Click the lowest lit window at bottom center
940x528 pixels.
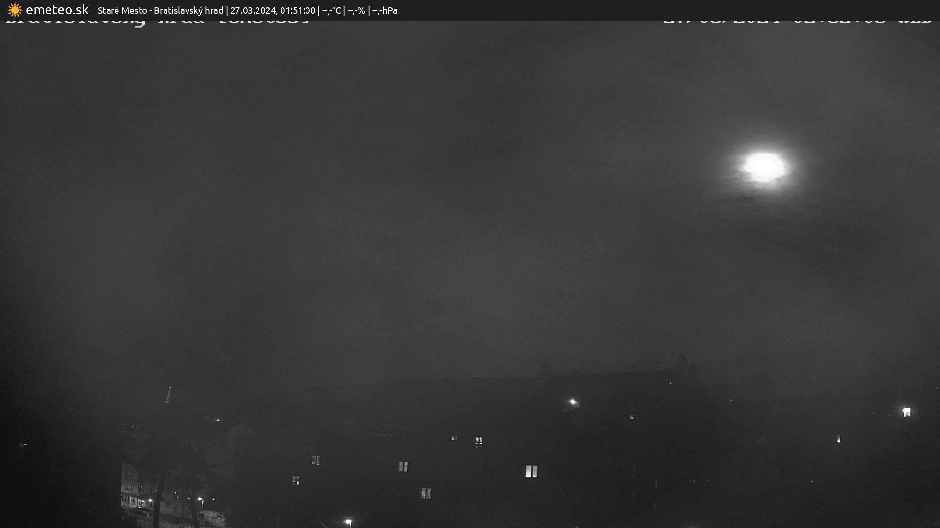click(x=426, y=493)
